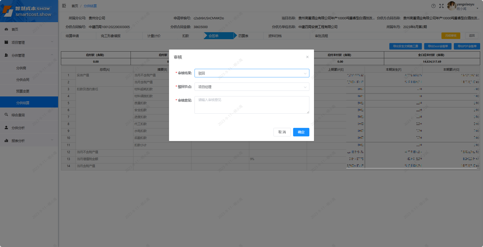
Task: Open the 审核结果 dropdown
Action: (252, 73)
